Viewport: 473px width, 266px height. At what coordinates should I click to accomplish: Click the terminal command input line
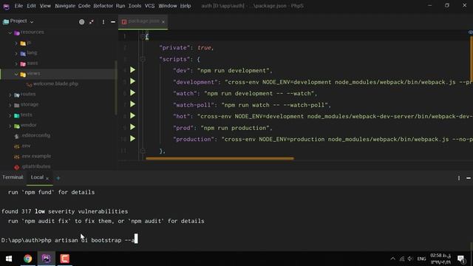[69, 240]
